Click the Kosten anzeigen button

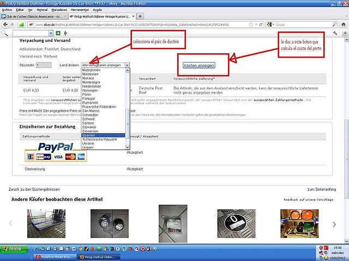[x=199, y=65]
